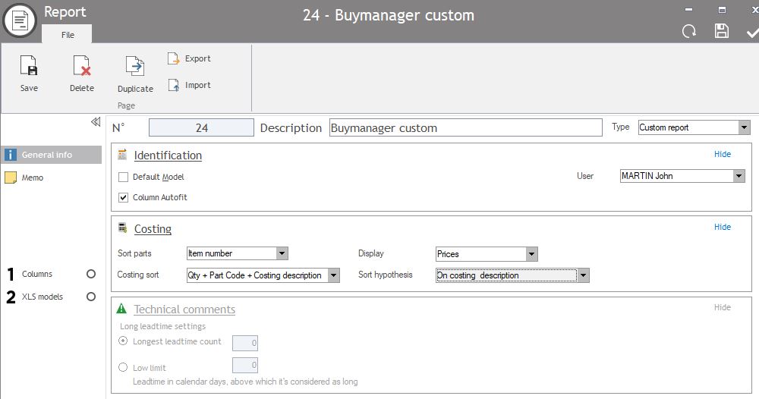Uncheck the Column Autofit checkbox

[124, 197]
